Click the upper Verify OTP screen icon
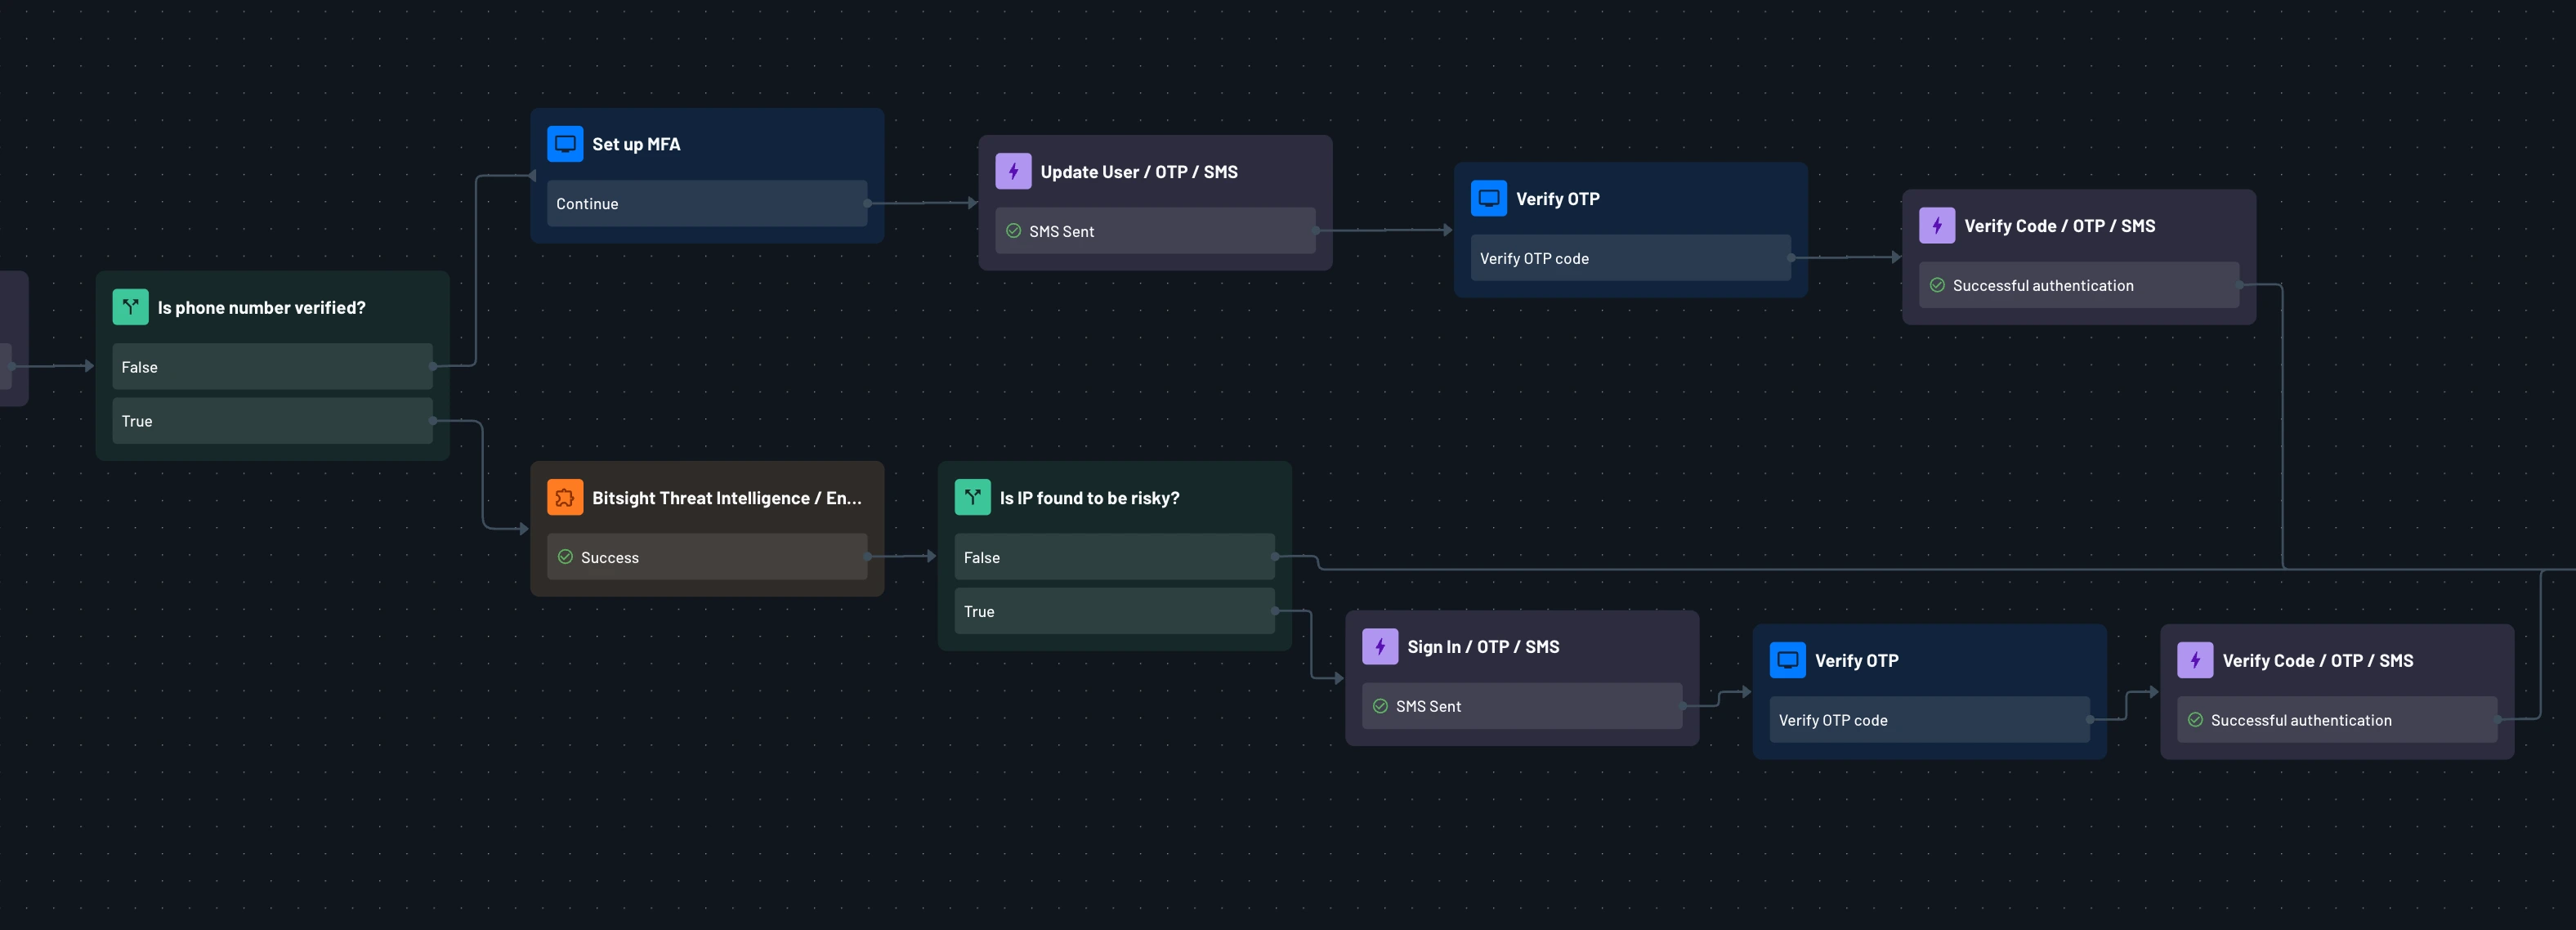 coord(1488,198)
